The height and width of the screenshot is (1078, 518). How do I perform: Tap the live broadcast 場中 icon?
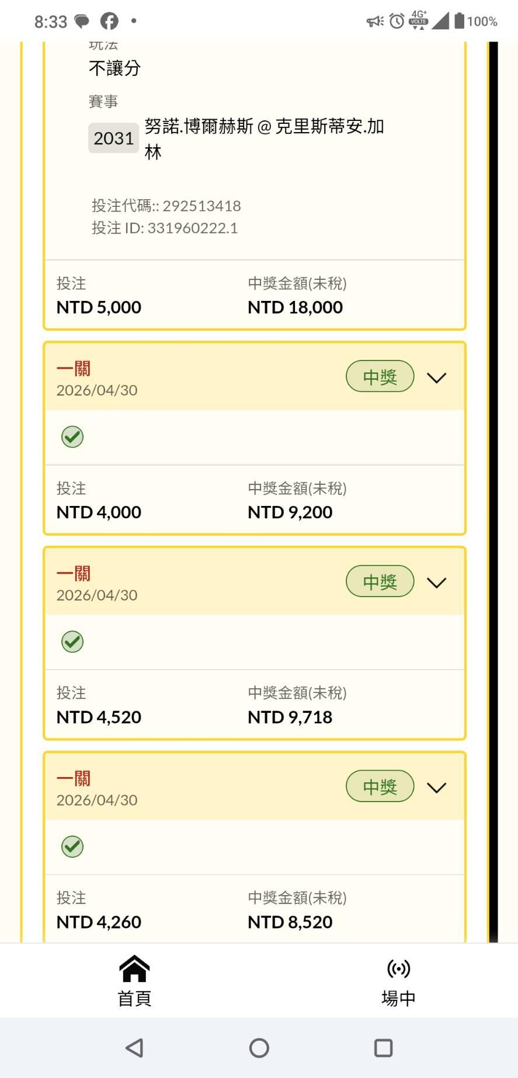coord(398,969)
